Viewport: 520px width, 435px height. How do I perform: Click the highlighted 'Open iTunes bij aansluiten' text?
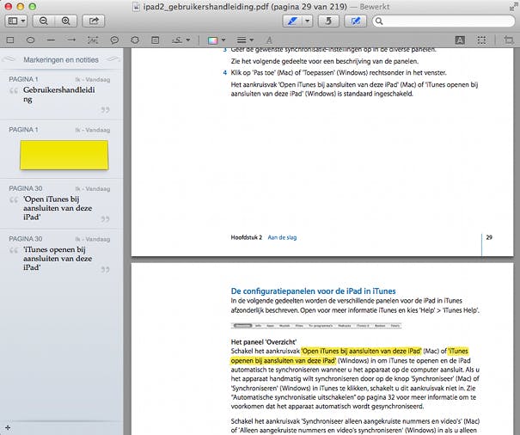(x=361, y=351)
